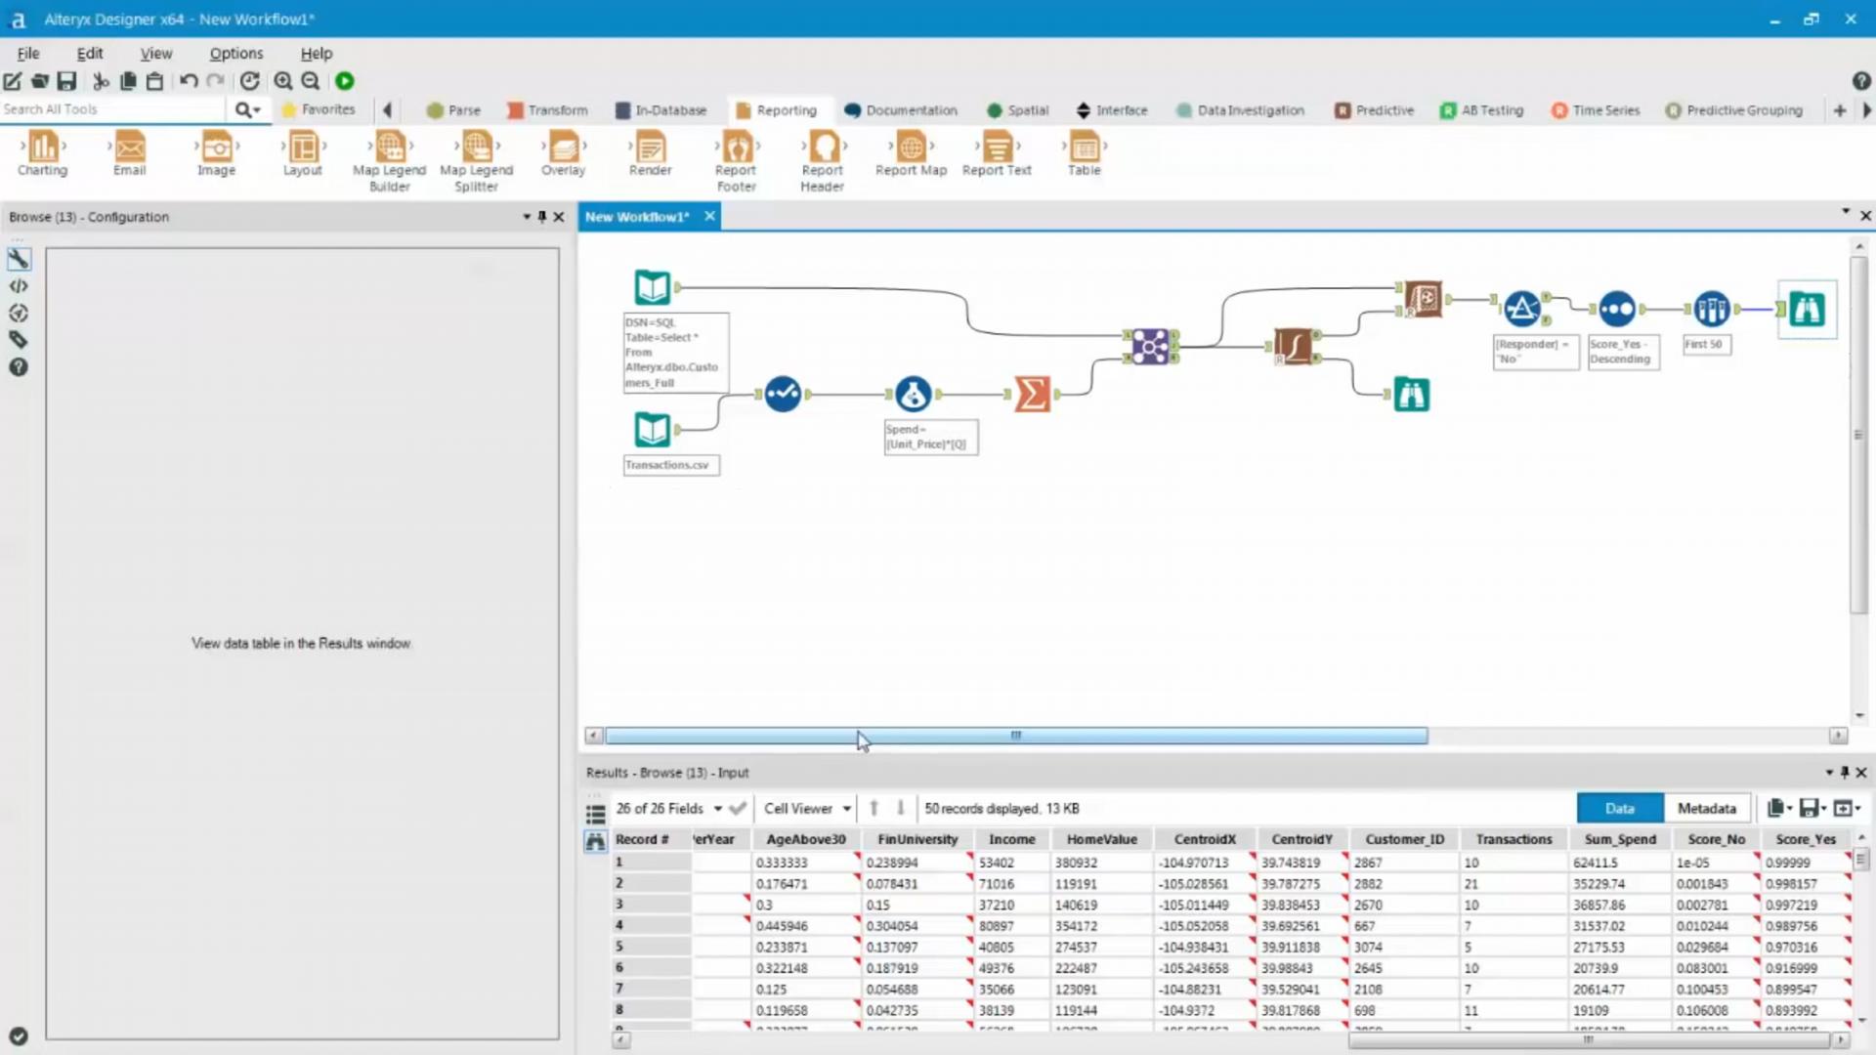Viewport: 1876px width, 1055px height.
Task: Select the Render tool
Action: point(650,154)
